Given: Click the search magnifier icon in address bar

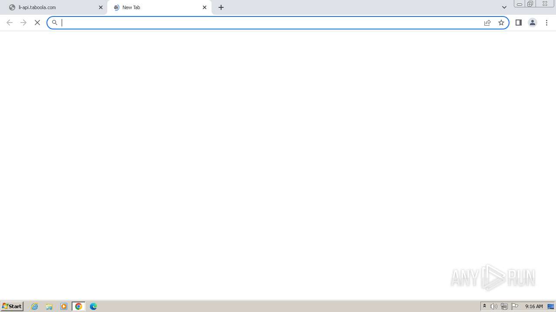Looking at the screenshot, I should [x=55, y=23].
